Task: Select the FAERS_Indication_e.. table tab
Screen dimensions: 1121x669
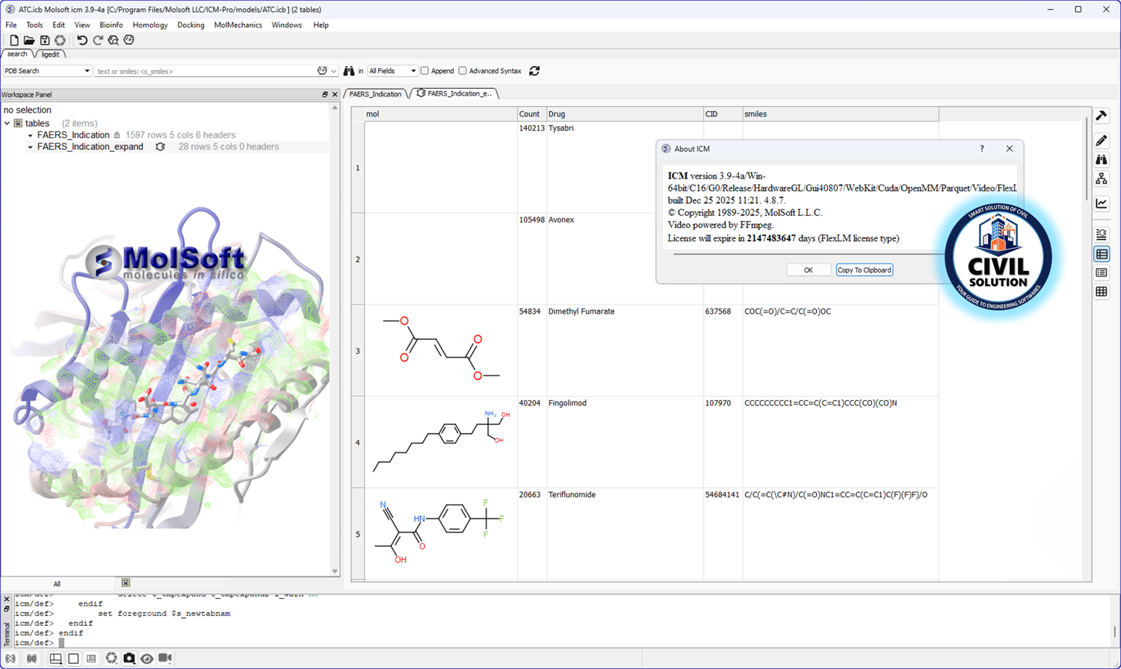Action: [454, 94]
